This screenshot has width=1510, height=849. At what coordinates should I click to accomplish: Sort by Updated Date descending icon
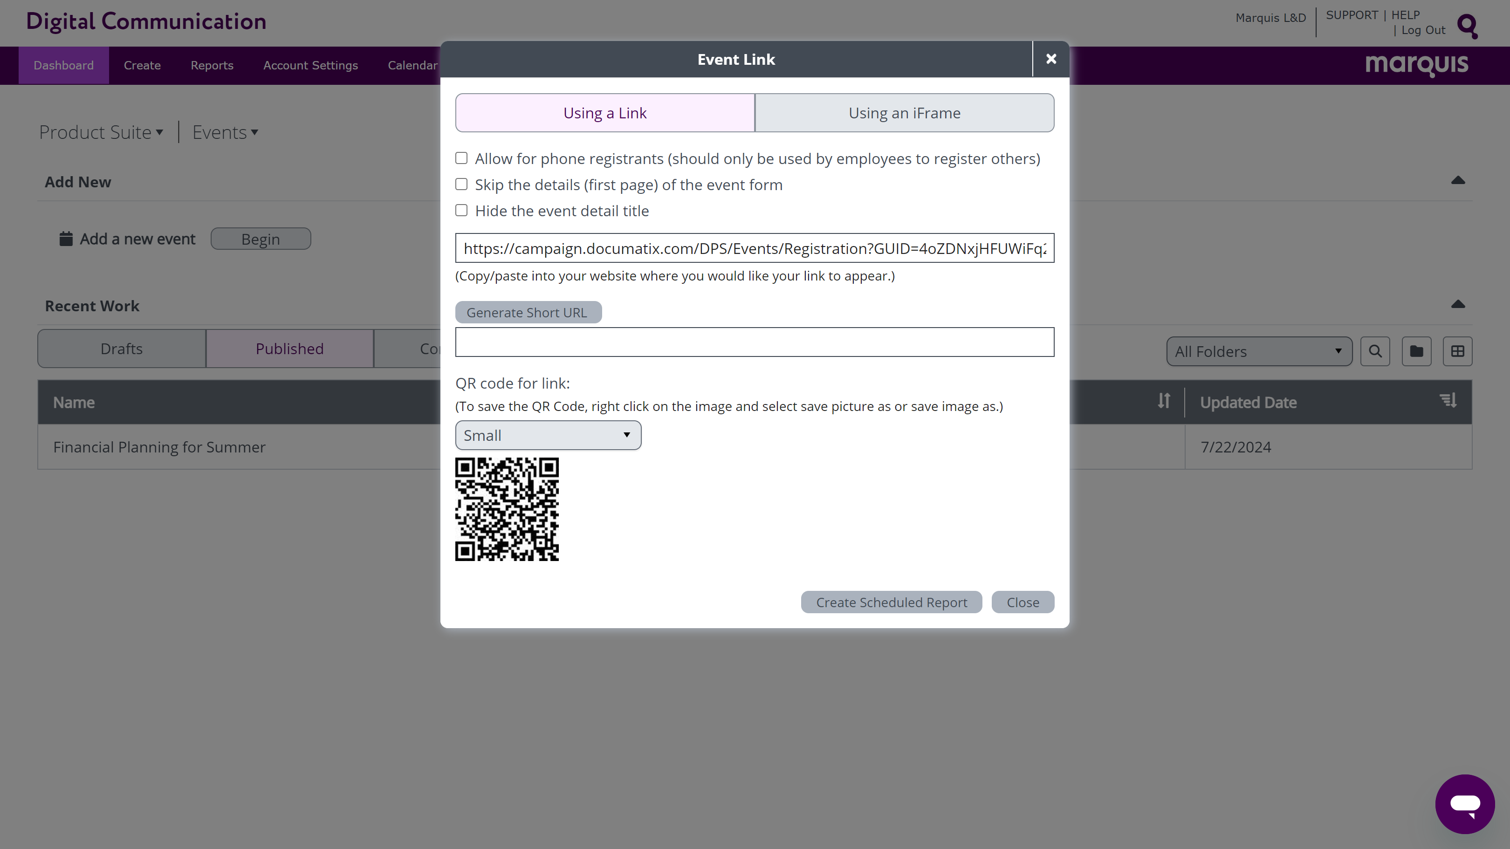(x=1448, y=401)
